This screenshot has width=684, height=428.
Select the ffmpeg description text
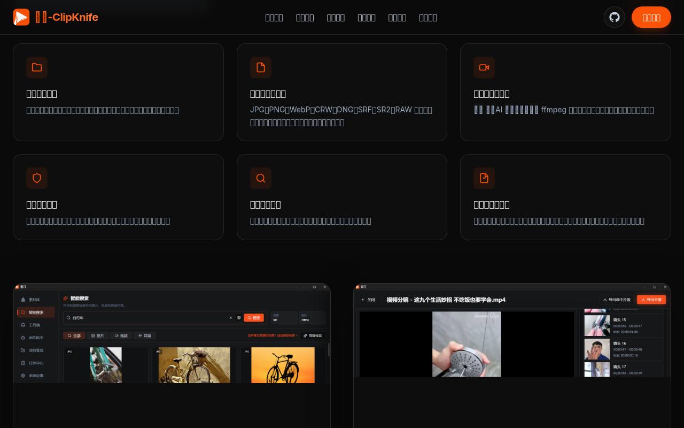(x=564, y=110)
